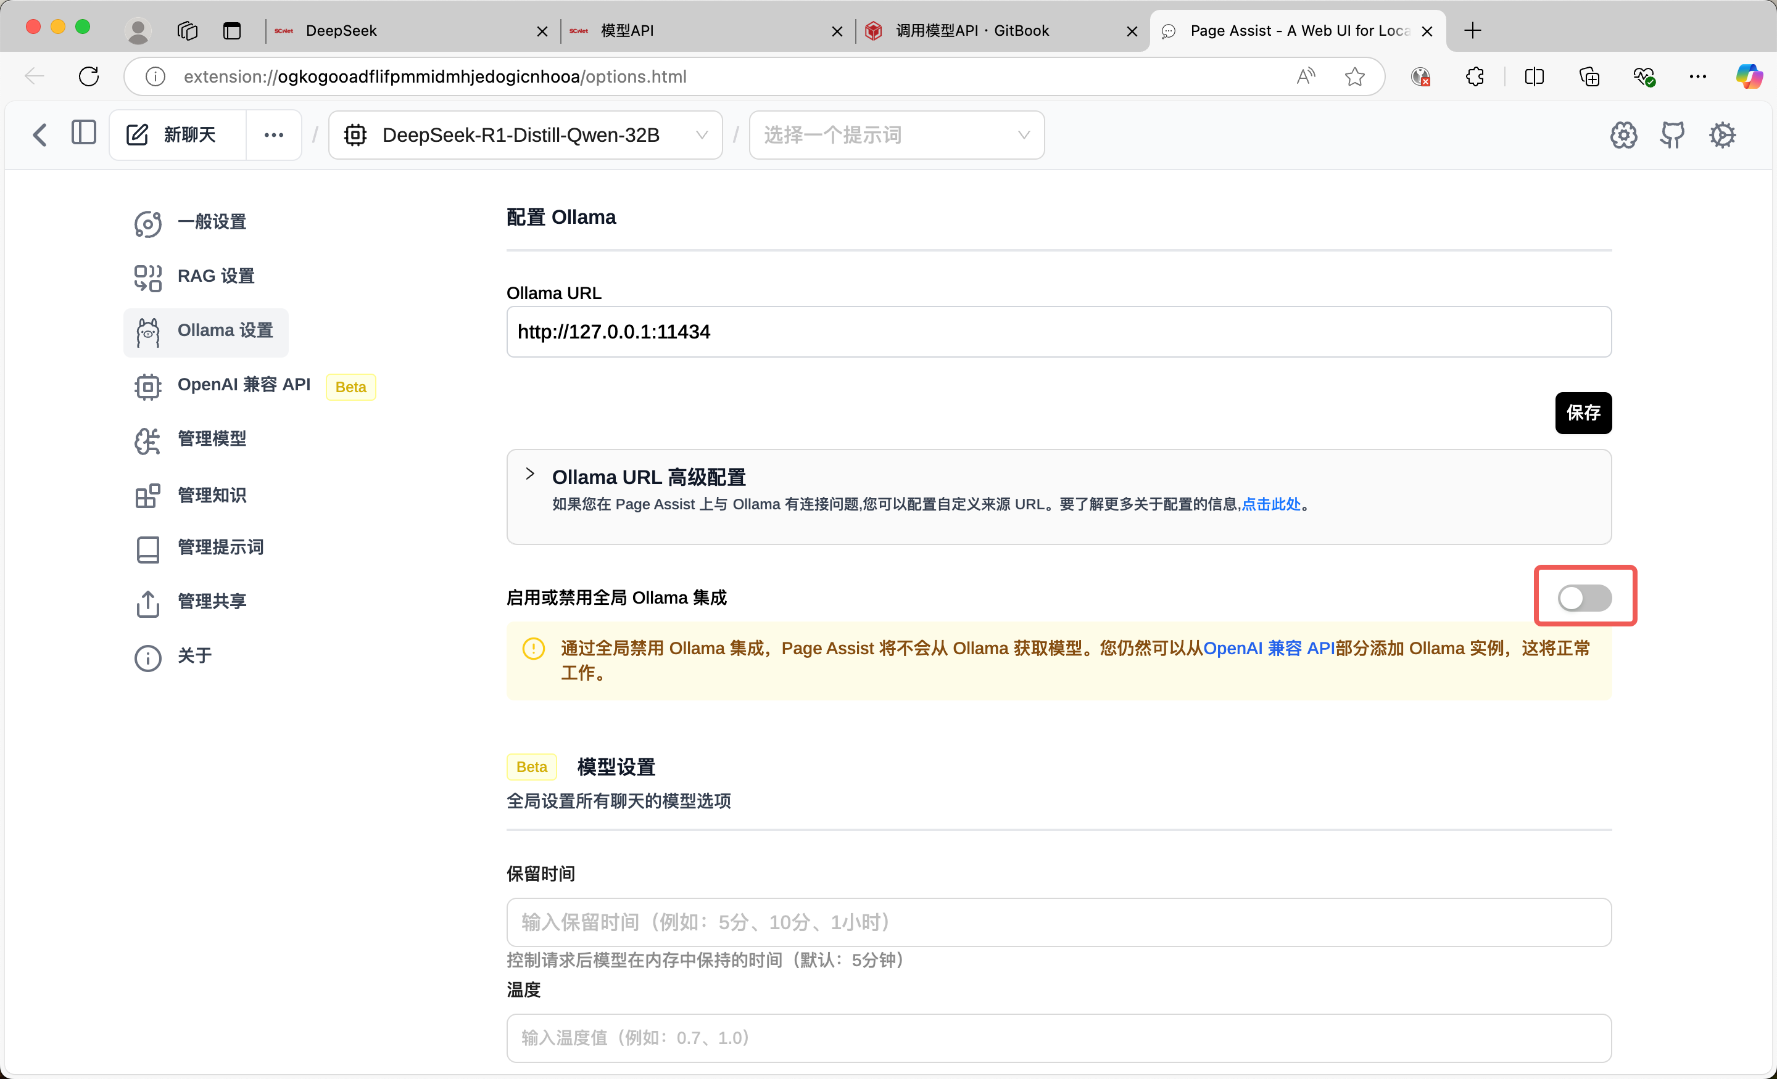Click the address bar URL

(435, 76)
